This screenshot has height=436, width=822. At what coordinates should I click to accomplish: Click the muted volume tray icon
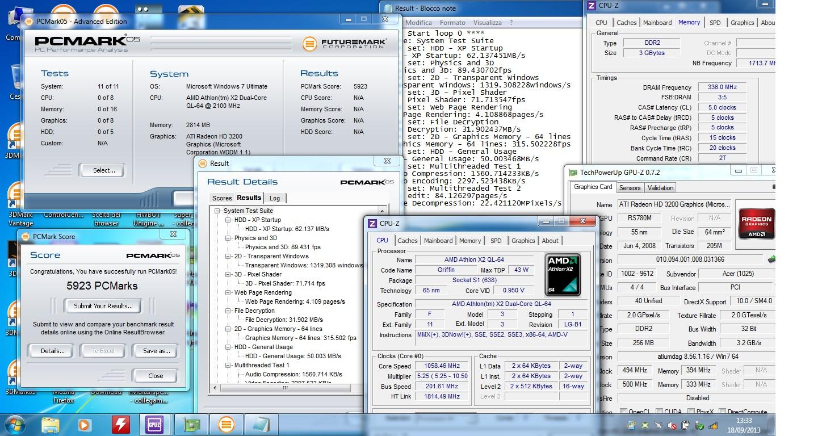(672, 425)
